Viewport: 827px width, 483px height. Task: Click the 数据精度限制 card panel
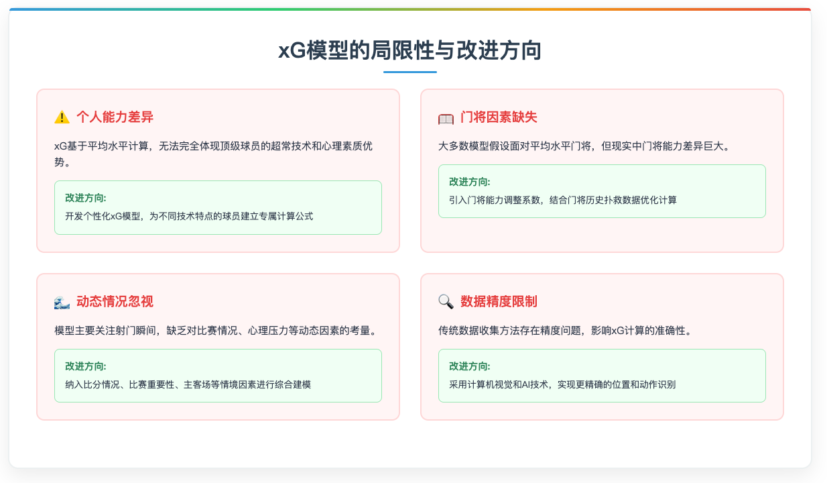pyautogui.click(x=601, y=347)
